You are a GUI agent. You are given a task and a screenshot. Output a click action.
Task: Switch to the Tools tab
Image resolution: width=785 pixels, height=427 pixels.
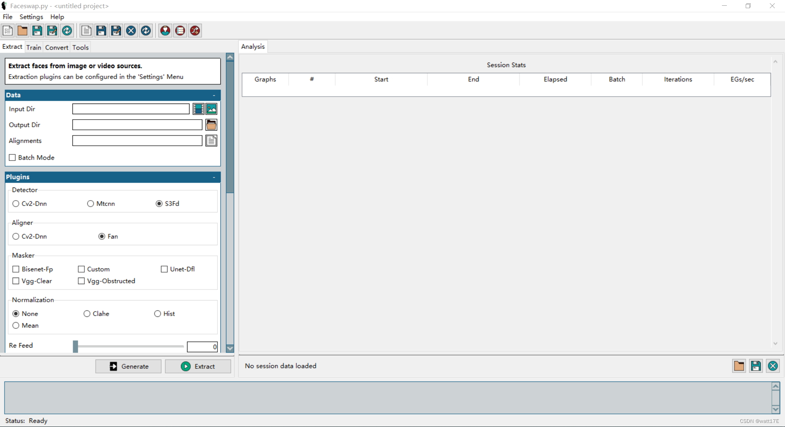pyautogui.click(x=81, y=47)
